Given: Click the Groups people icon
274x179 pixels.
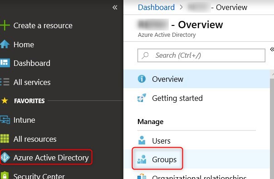Looking at the screenshot, I should [142, 159].
